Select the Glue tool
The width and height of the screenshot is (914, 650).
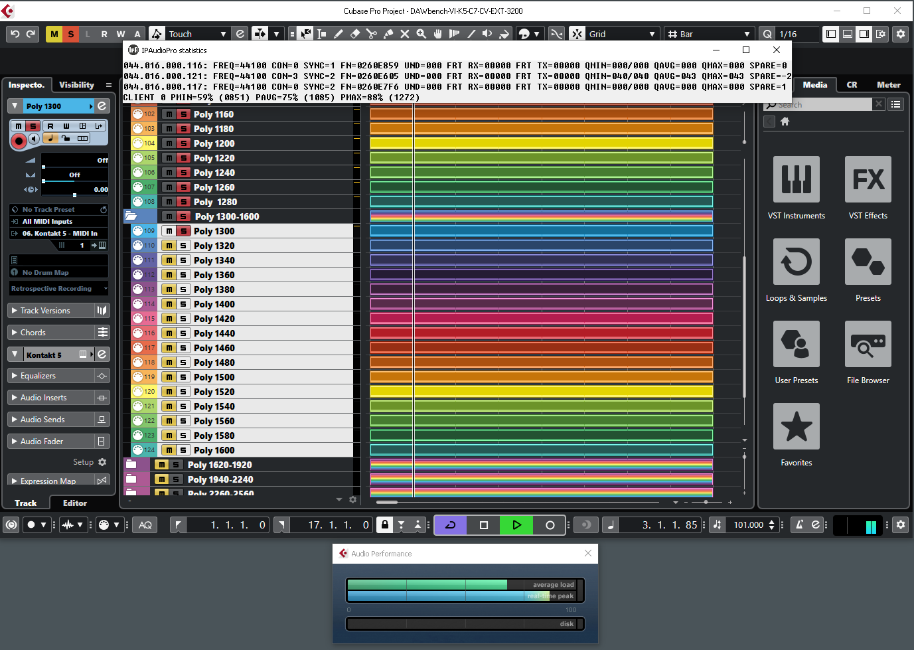coord(388,34)
